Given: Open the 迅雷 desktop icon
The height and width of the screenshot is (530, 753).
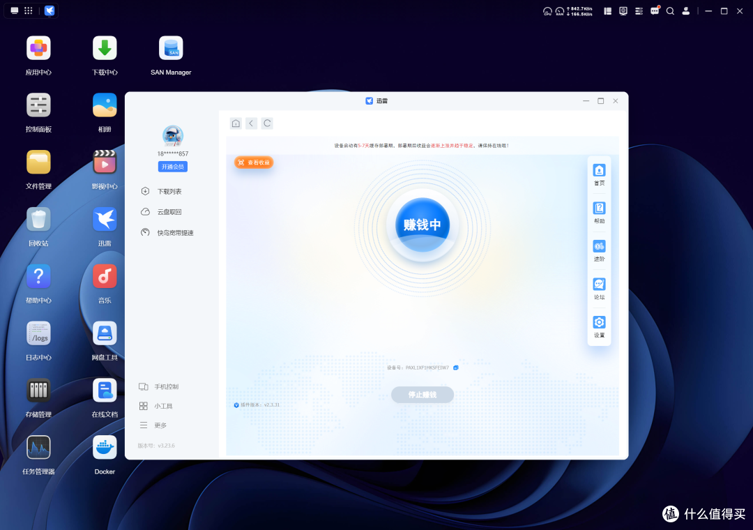Looking at the screenshot, I should (105, 220).
